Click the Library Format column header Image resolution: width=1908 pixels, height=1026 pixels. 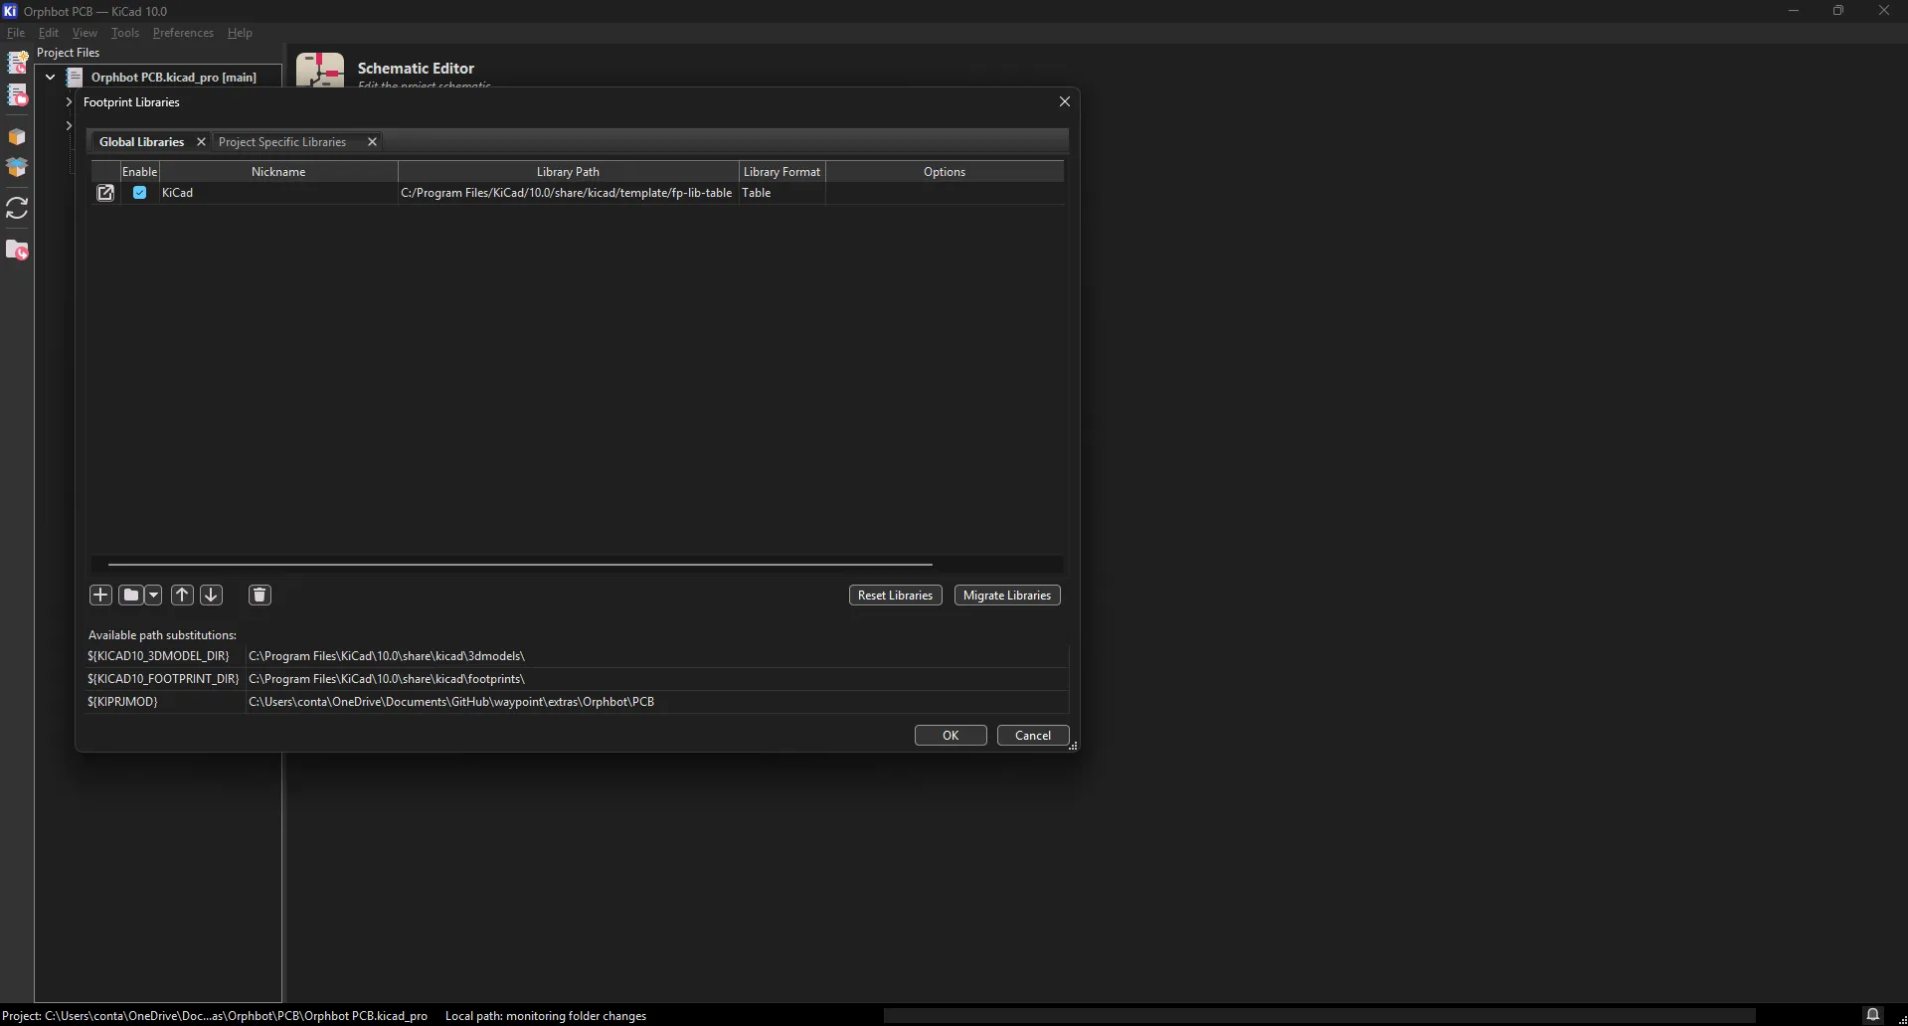(781, 171)
